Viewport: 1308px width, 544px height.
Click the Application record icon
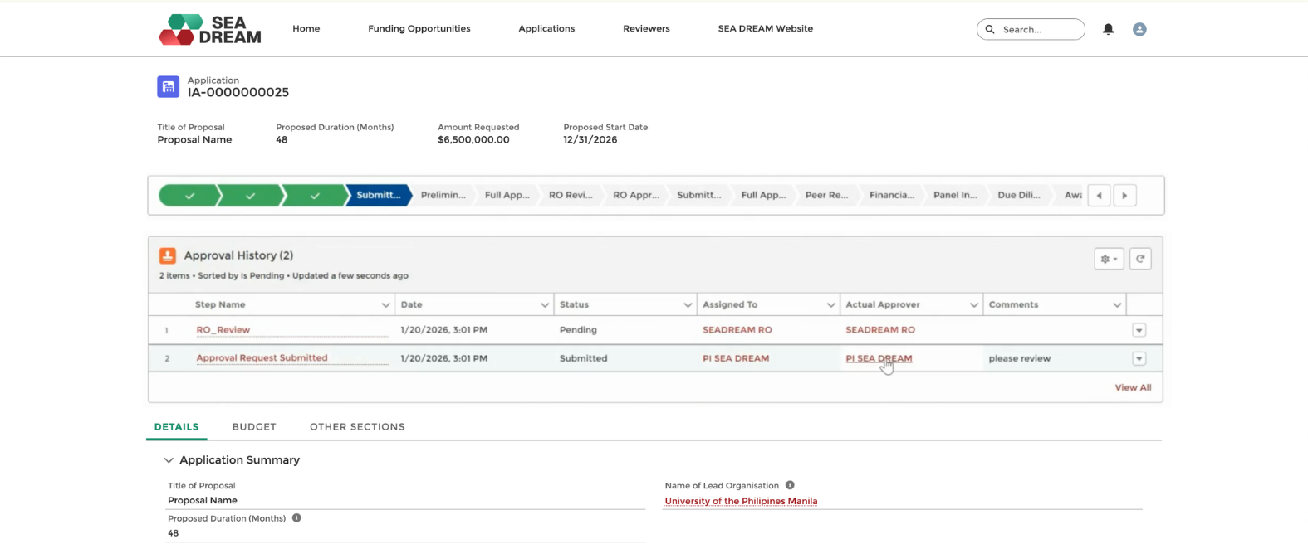[169, 86]
